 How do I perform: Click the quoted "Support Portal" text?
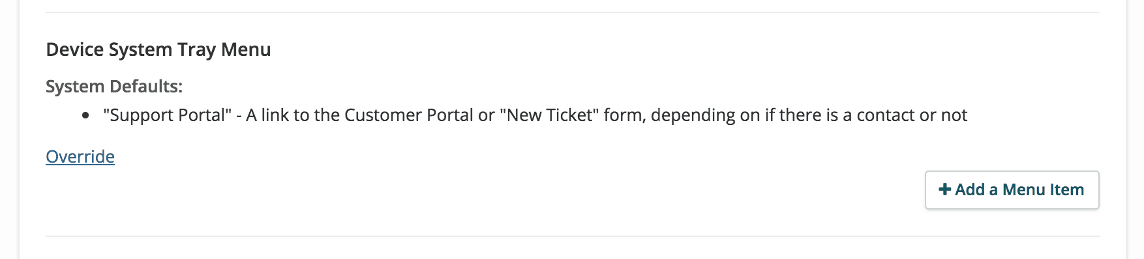point(167,115)
